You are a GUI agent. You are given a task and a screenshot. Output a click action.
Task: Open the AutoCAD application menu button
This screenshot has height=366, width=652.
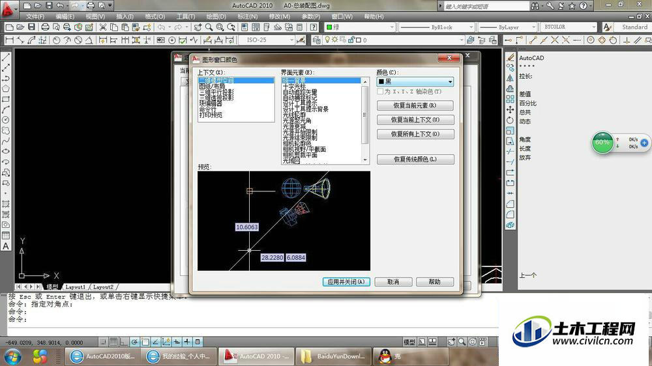[8, 8]
